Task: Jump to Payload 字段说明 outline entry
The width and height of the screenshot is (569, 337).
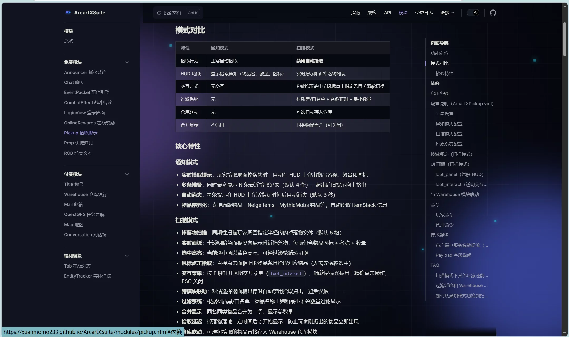Action: 453,255
